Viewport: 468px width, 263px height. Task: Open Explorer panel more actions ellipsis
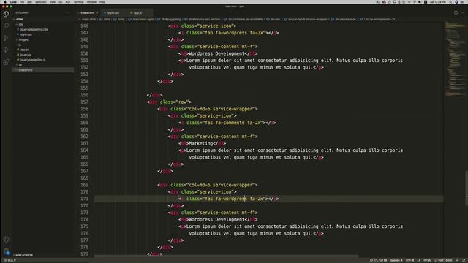pyautogui.click(x=68, y=13)
